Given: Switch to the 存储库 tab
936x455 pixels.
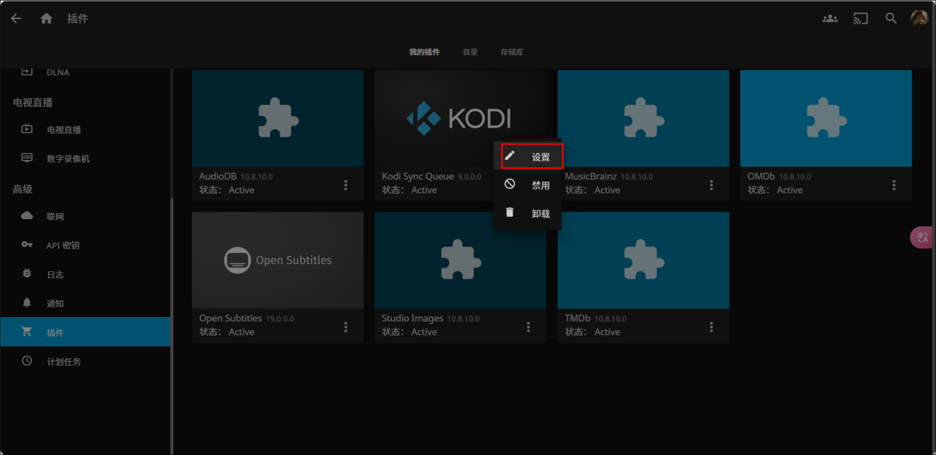Looking at the screenshot, I should tap(511, 52).
